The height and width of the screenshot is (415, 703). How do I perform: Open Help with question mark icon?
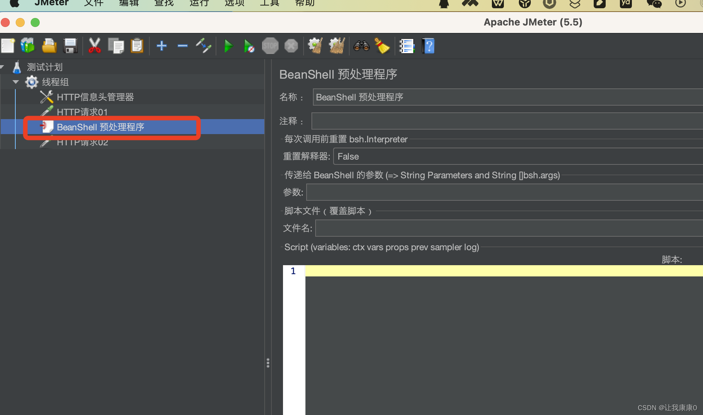pos(428,46)
